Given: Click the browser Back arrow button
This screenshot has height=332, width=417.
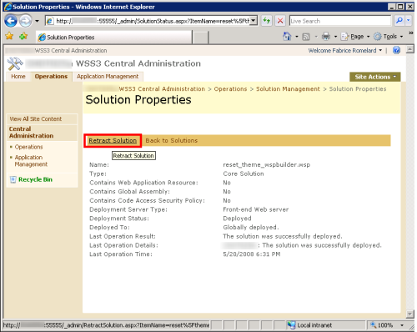Looking at the screenshot, I should 11,21.
